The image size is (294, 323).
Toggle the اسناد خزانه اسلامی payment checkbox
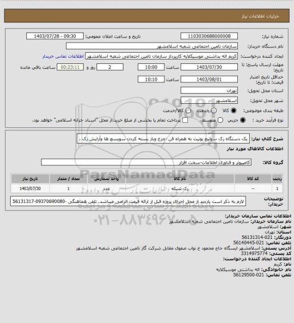click(185, 120)
